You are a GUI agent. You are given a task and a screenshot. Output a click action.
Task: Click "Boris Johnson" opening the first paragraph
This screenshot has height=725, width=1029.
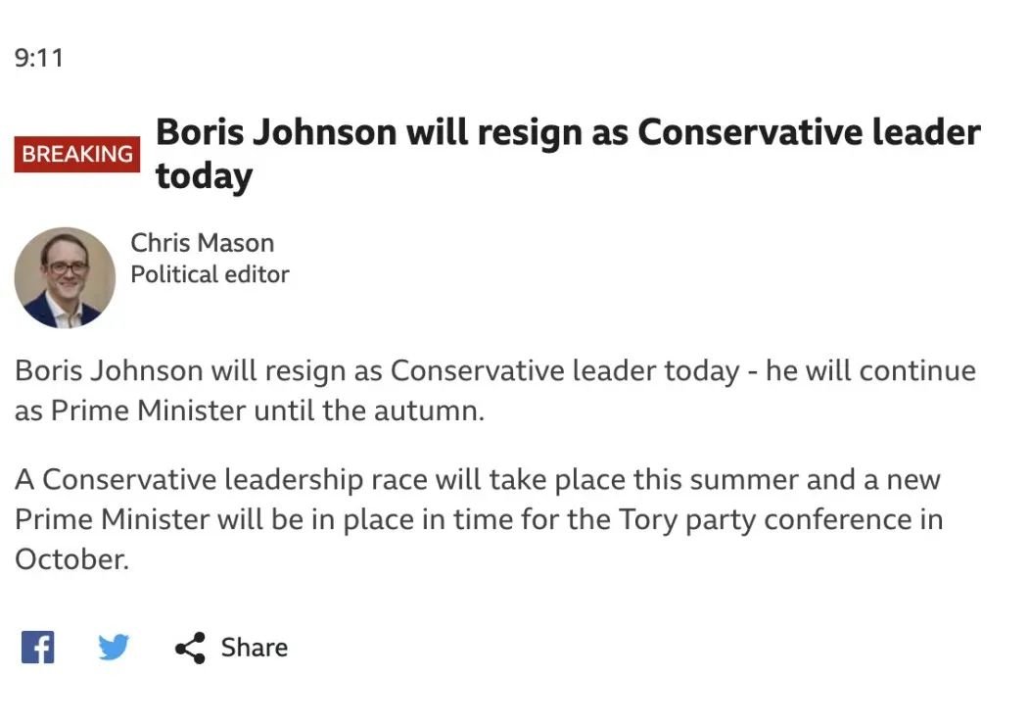click(109, 371)
